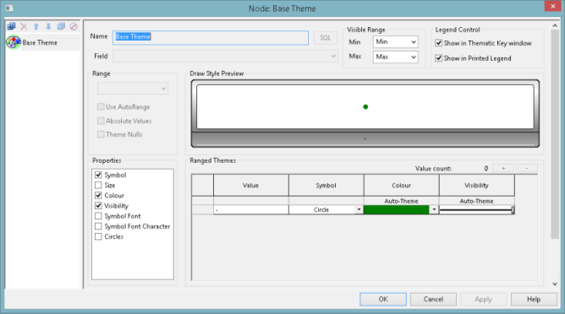Click the duplicate node icon

pyautogui.click(x=61, y=26)
